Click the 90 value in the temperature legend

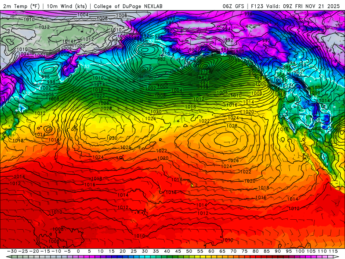(x=278, y=251)
